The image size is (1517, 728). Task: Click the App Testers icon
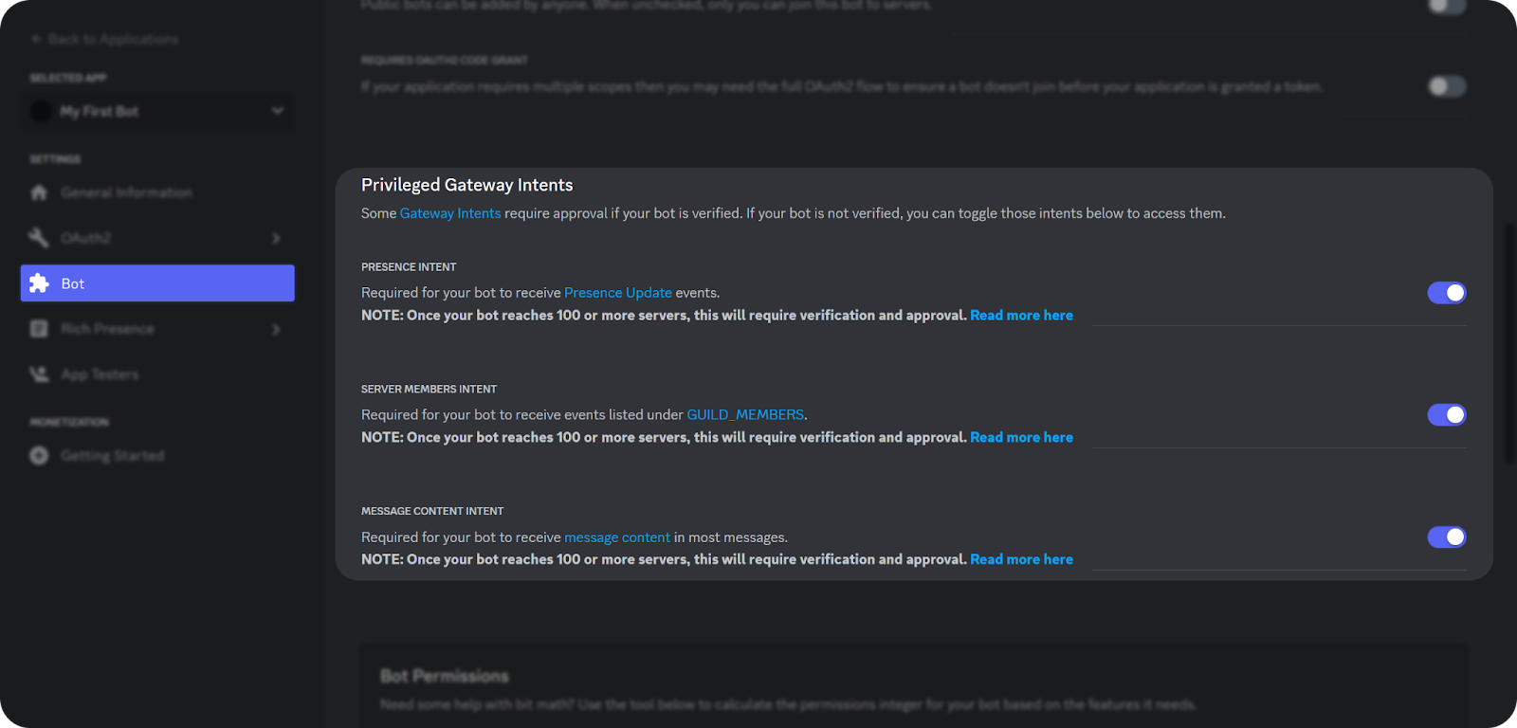coord(39,374)
